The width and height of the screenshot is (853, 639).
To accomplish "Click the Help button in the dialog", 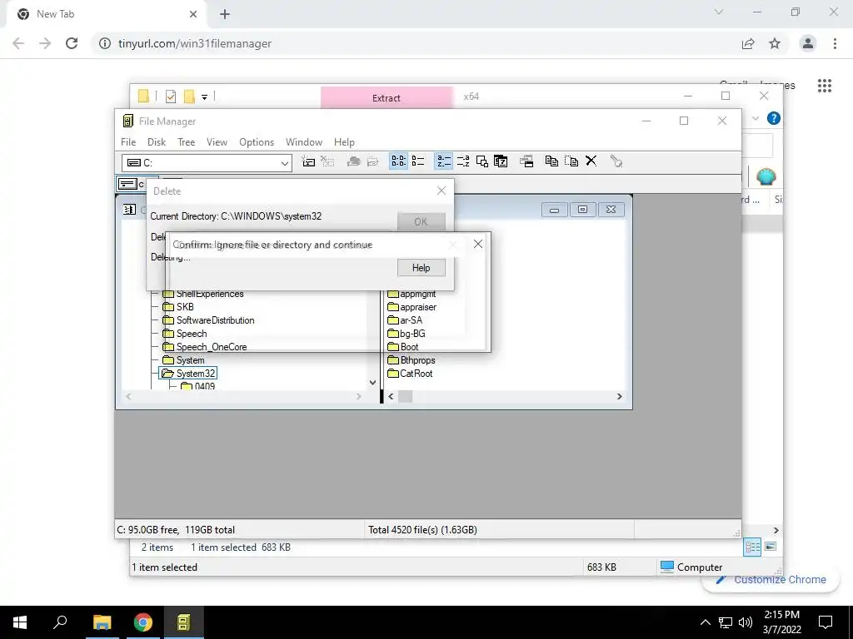I will tap(421, 267).
